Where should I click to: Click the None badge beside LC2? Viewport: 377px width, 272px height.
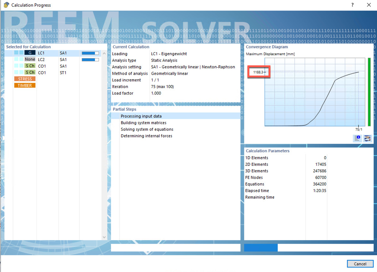(x=30, y=60)
